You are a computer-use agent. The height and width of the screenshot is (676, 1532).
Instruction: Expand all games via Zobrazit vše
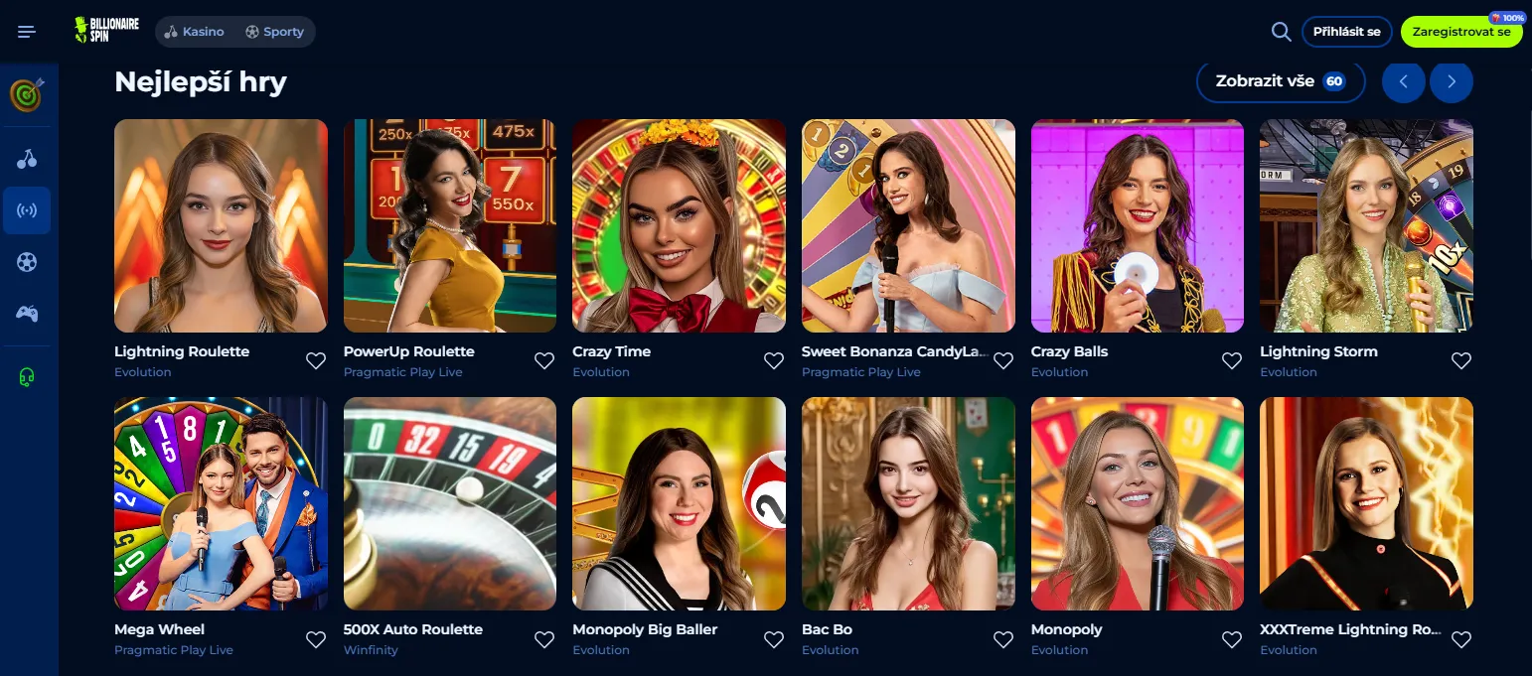click(1281, 81)
